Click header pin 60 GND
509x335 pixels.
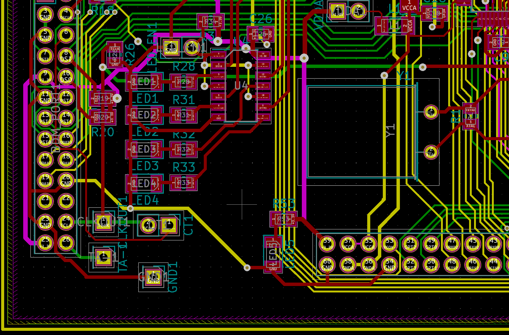coord(327,264)
